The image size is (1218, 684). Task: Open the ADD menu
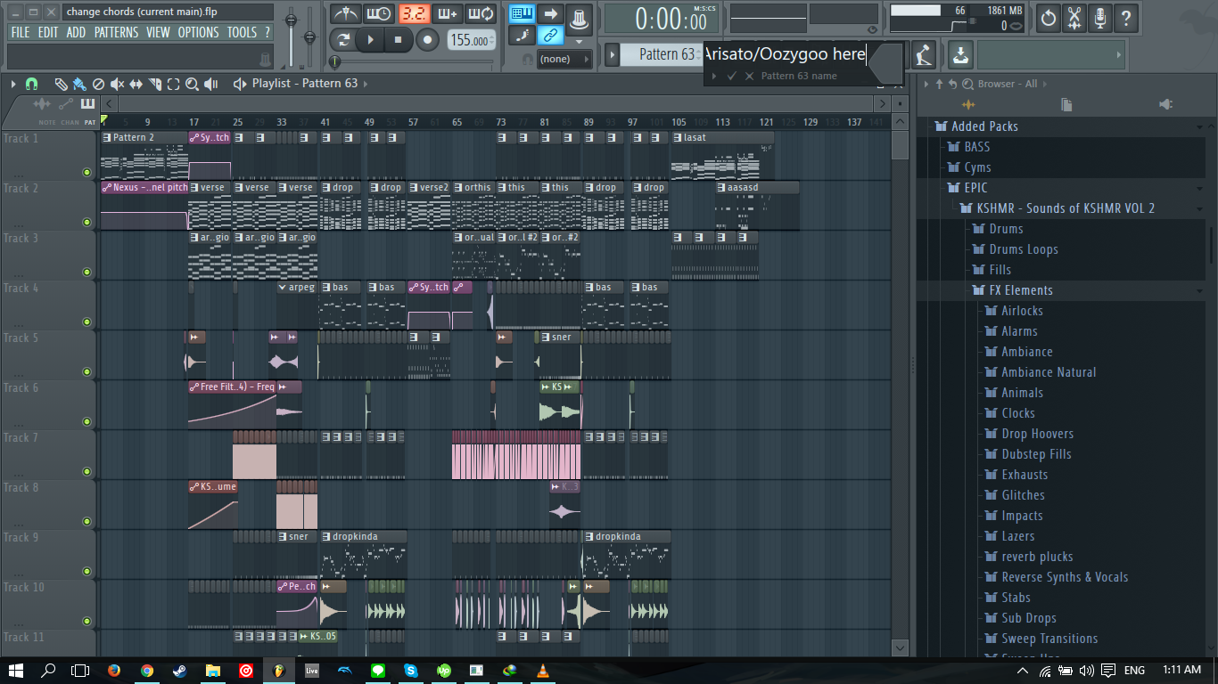(76, 32)
